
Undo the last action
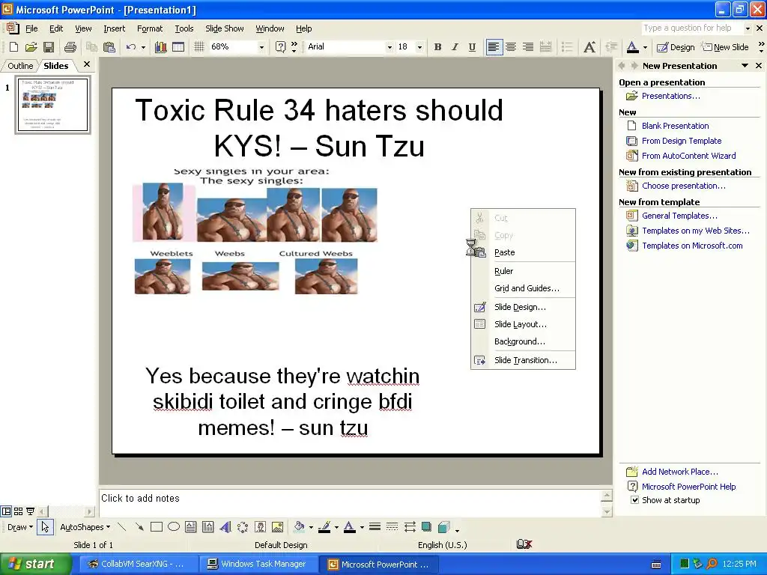click(x=130, y=47)
